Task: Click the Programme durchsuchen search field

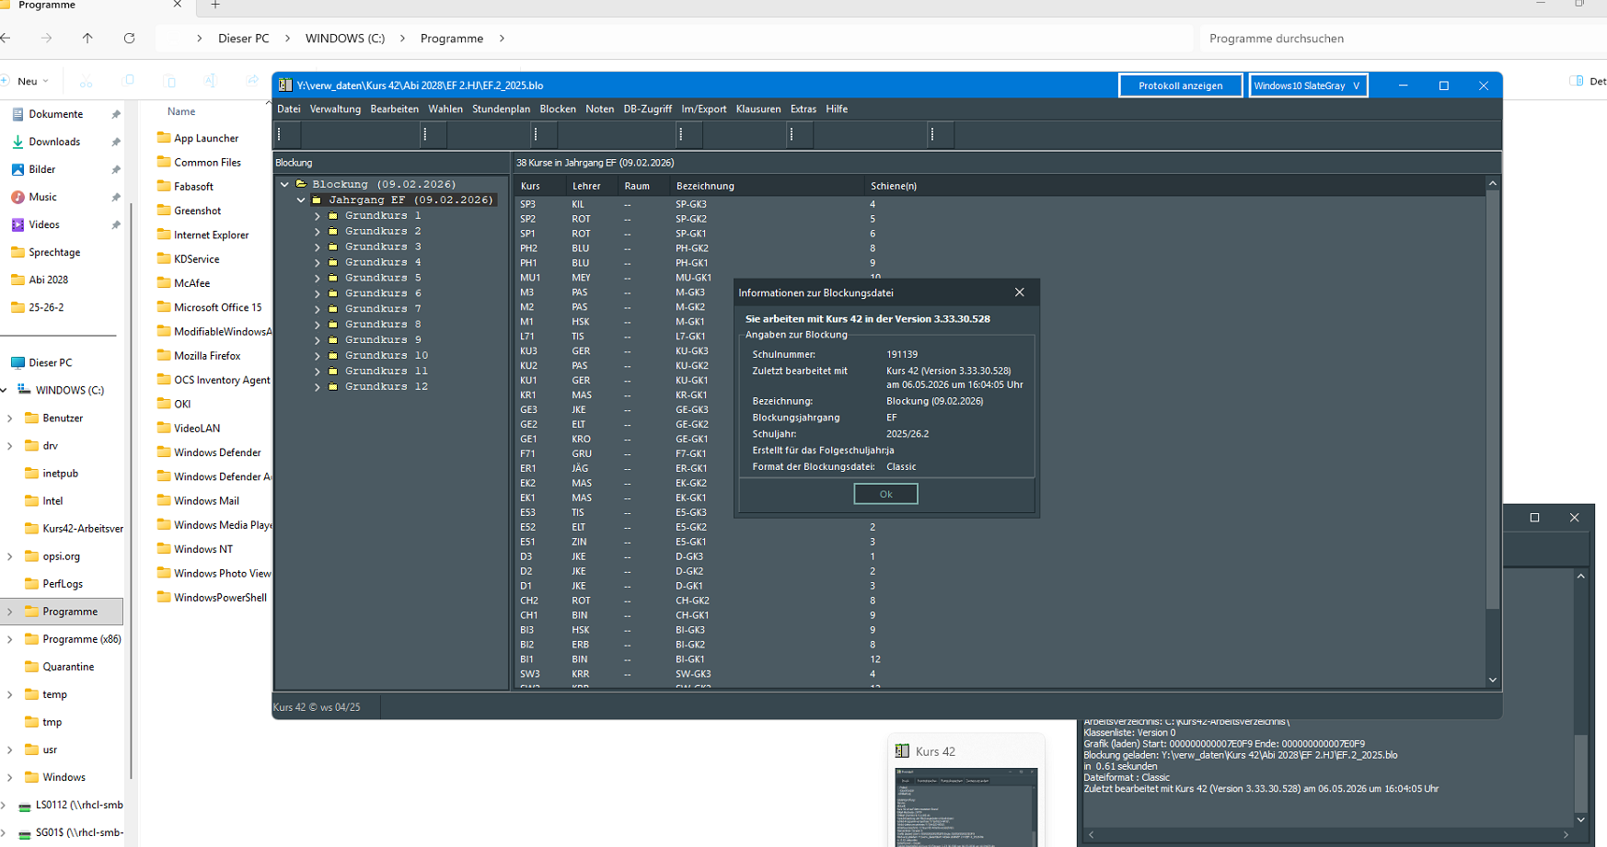Action: pos(1381,39)
